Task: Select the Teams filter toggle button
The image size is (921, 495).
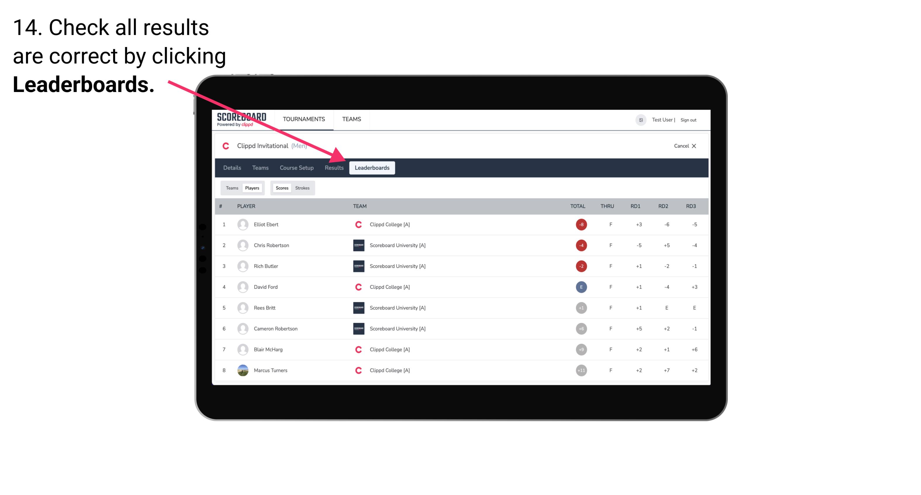Action: click(x=231, y=188)
